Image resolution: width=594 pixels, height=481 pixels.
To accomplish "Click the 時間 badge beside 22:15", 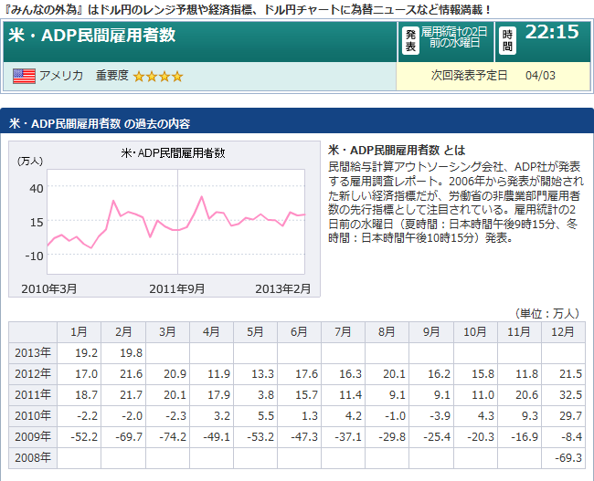I will pyautogui.click(x=508, y=41).
